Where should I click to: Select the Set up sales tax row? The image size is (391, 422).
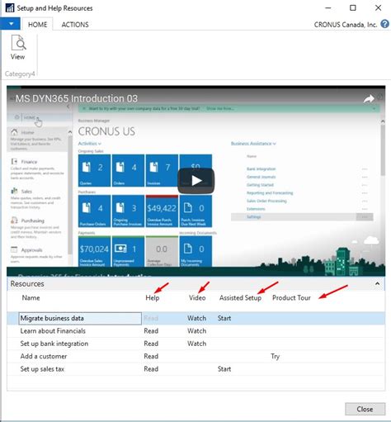(x=195, y=369)
